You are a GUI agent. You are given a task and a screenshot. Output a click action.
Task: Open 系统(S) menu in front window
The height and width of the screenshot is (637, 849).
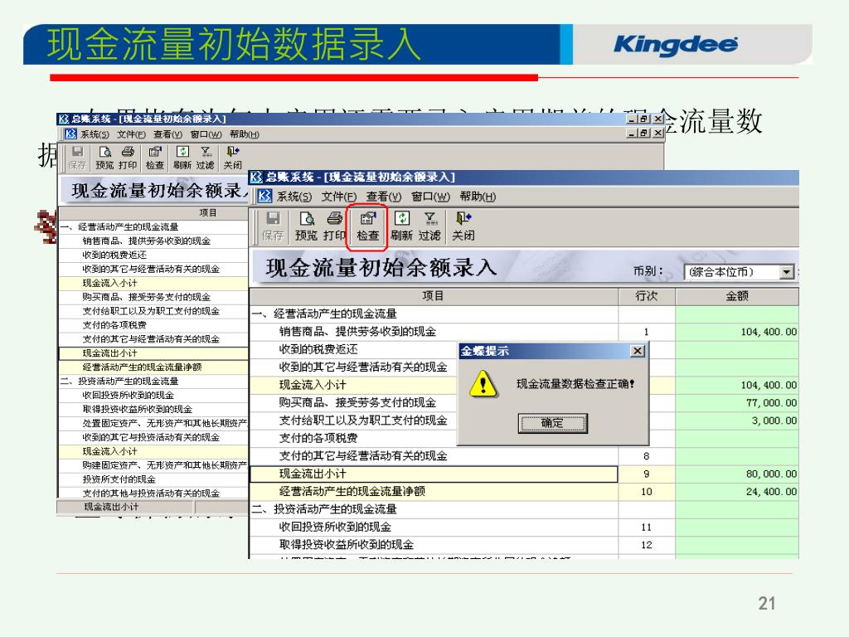click(x=294, y=197)
